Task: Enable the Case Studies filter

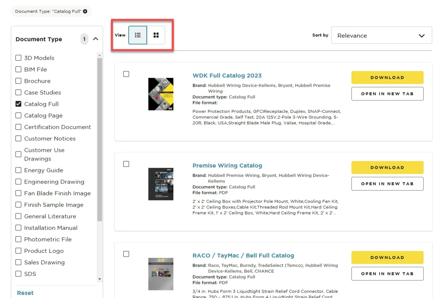Action: coord(18,92)
